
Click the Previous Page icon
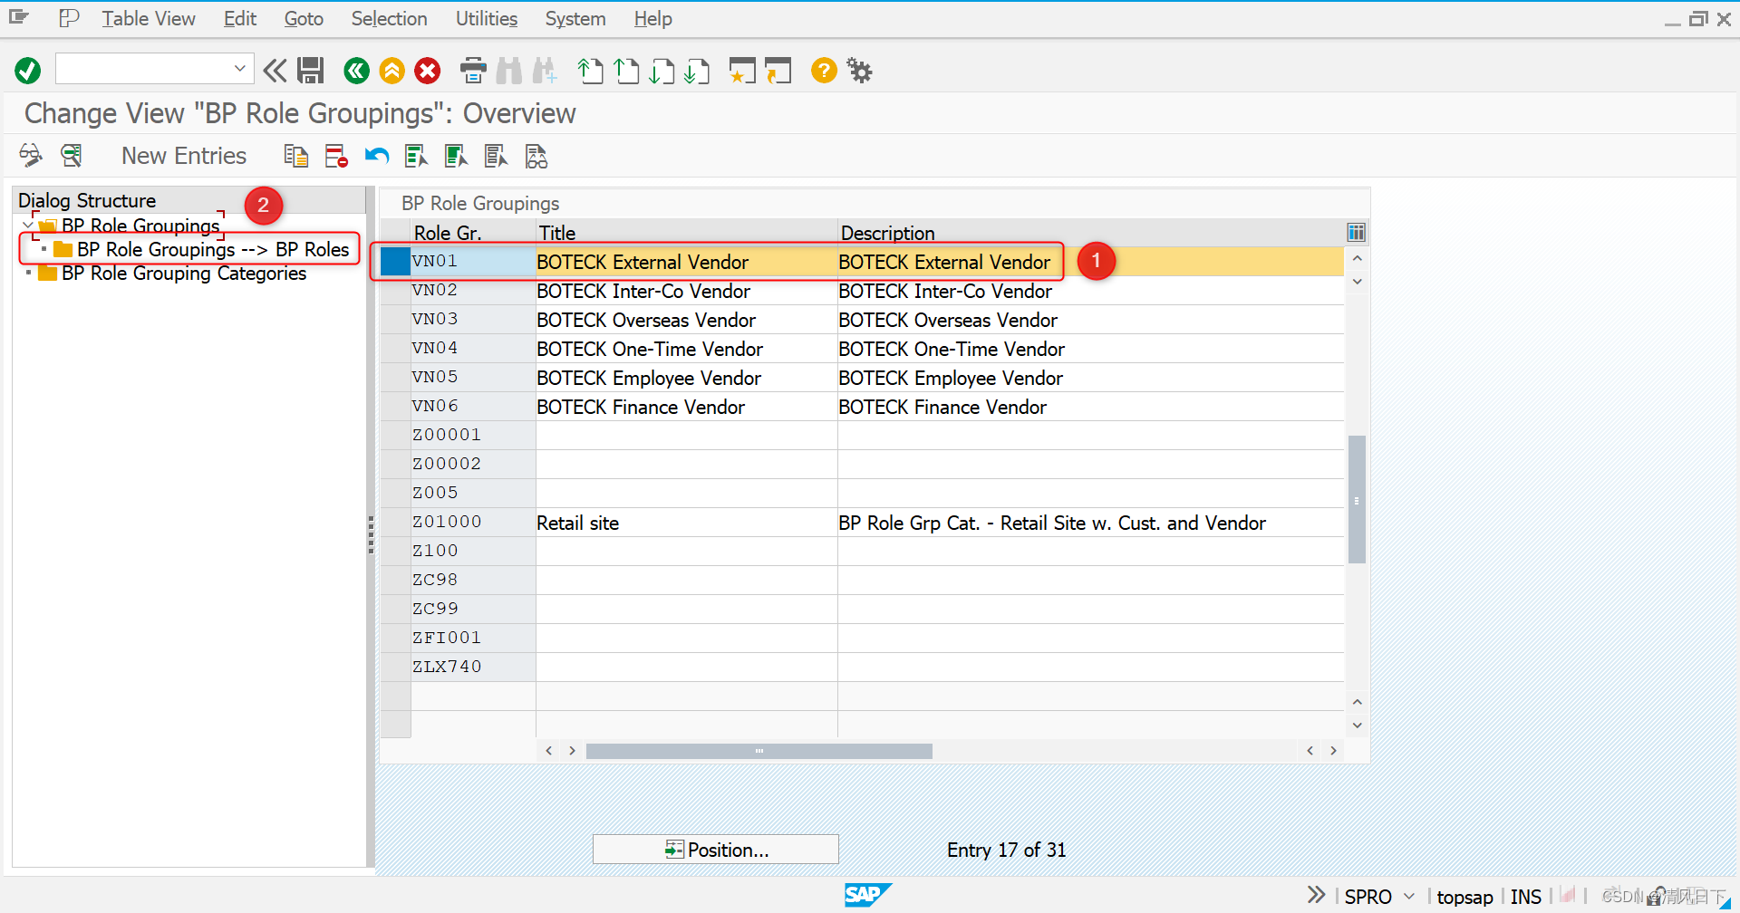pos(626,71)
